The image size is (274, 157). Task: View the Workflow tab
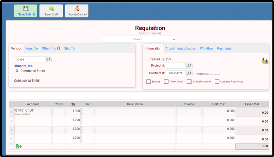(x=206, y=49)
